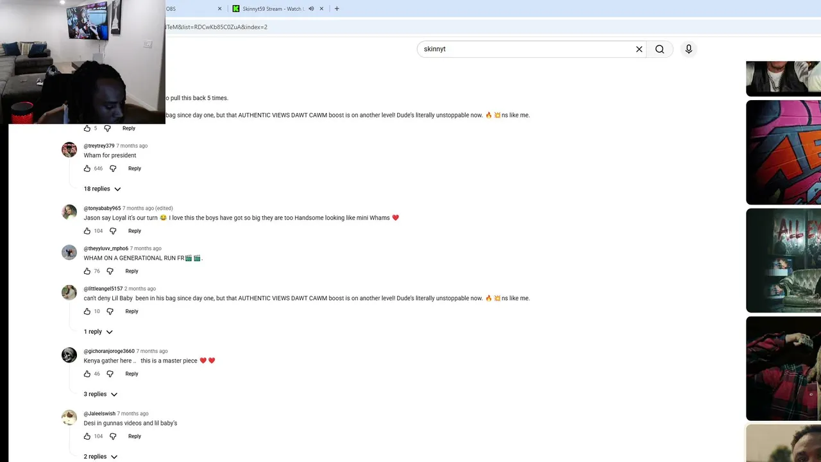Click the browser address bar URL
The width and height of the screenshot is (821, 462).
pos(217,27)
